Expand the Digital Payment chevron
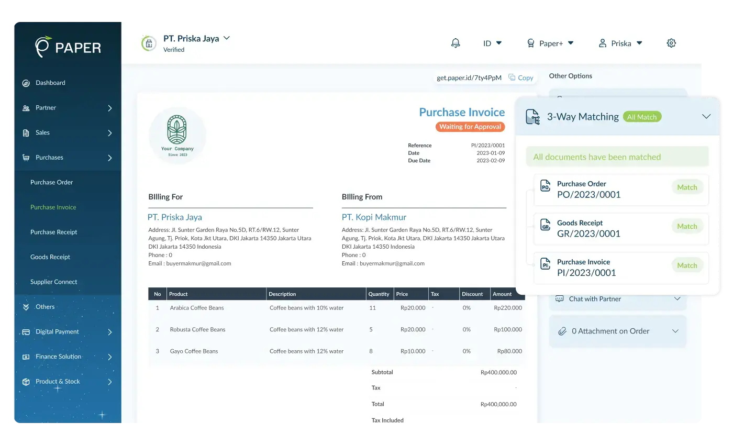 click(x=110, y=332)
